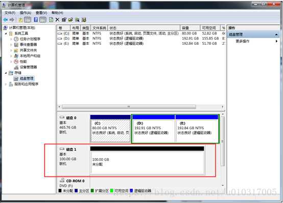Click the scroll-down arrow of disk view
This screenshot has height=203, width=283.
tap(223, 185)
